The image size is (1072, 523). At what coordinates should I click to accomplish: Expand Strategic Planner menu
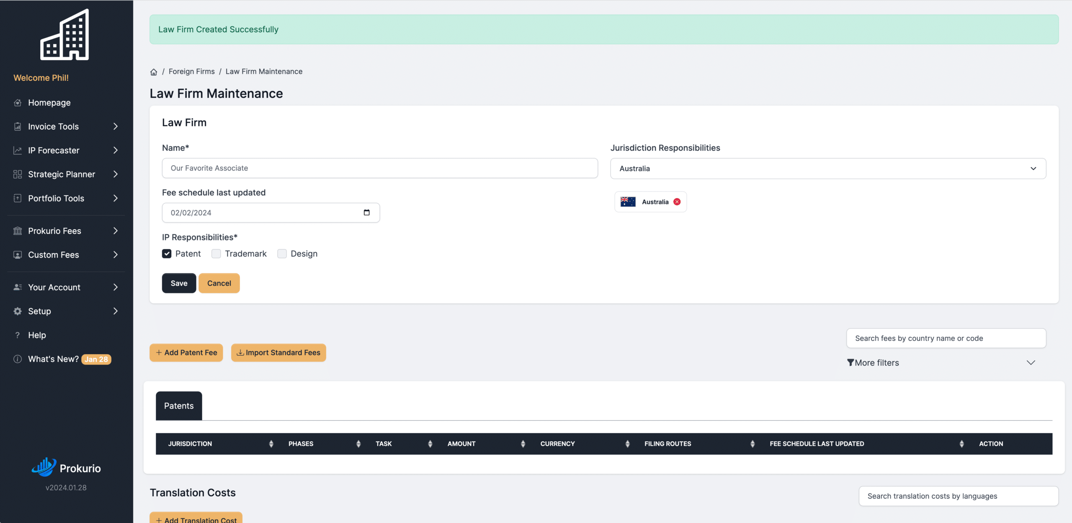(x=66, y=174)
